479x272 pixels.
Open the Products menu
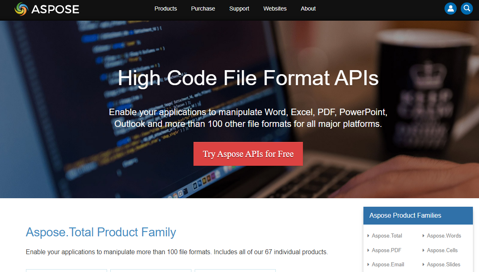(165, 9)
